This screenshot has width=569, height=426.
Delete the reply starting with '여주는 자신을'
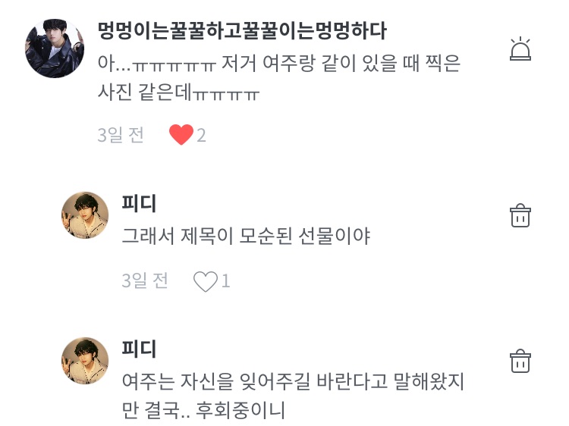coord(520,359)
